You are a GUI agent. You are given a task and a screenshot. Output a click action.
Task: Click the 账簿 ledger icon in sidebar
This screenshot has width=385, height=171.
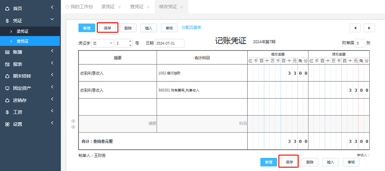click(7, 52)
